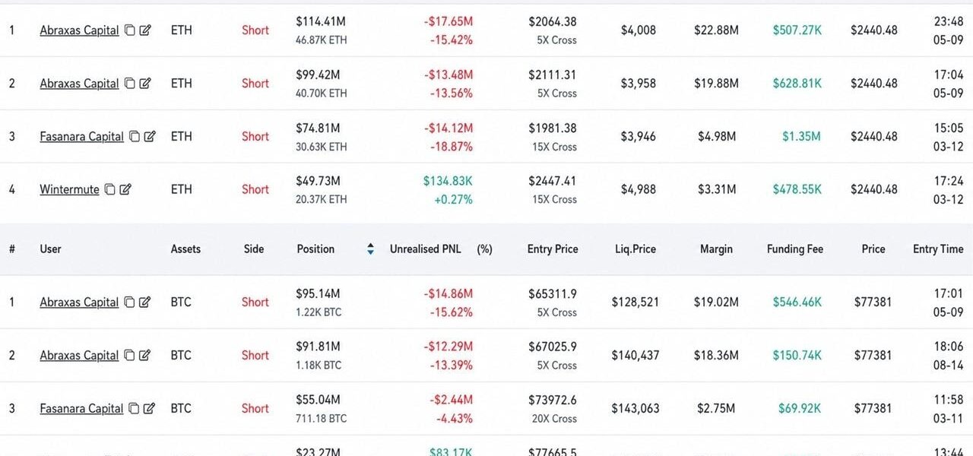Edit Wintermute label icon
This screenshot has width=973, height=456.
pyautogui.click(x=125, y=189)
